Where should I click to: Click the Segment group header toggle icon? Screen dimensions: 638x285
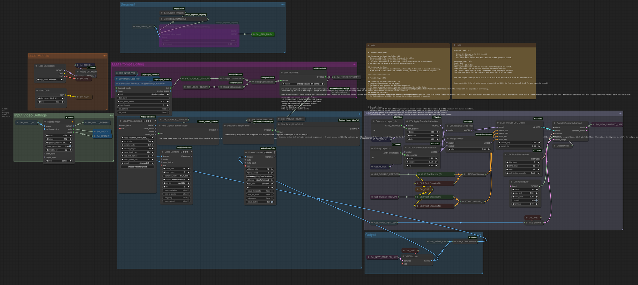point(283,4)
